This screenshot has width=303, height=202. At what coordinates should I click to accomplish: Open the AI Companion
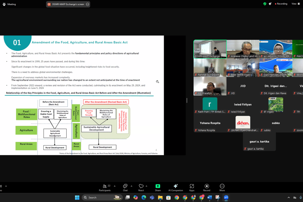176,188
